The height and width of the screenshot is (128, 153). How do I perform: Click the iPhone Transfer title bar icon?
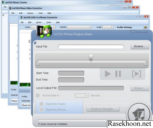tap(3, 2)
